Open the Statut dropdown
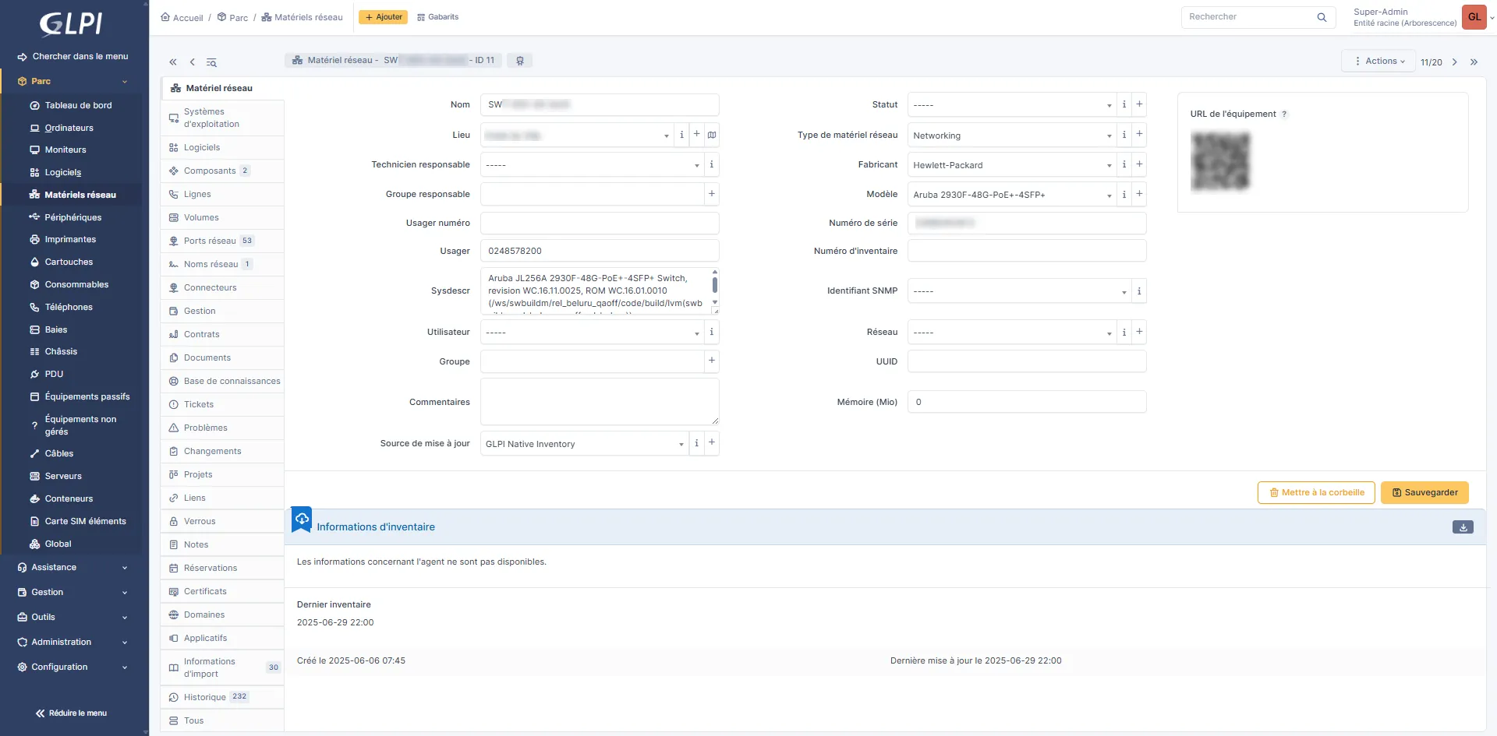 click(1011, 105)
